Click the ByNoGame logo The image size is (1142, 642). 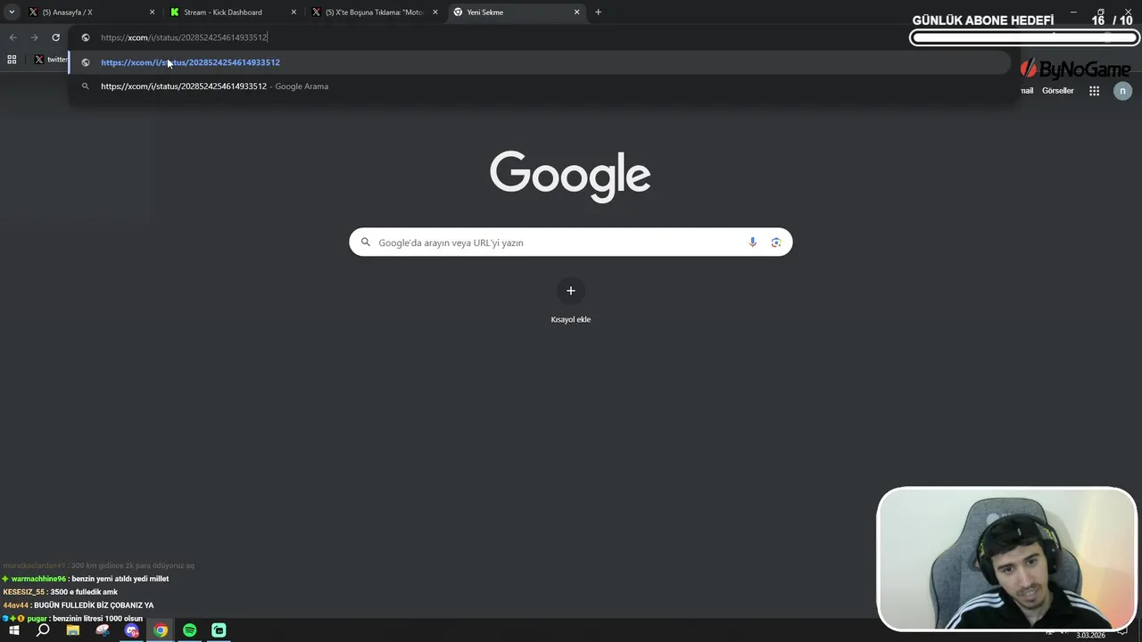(1075, 69)
